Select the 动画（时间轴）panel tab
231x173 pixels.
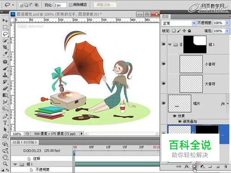coord(25,142)
